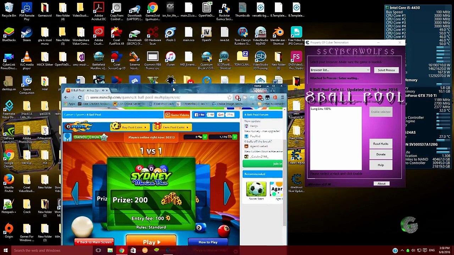Click the Game Videos button

click(x=177, y=115)
